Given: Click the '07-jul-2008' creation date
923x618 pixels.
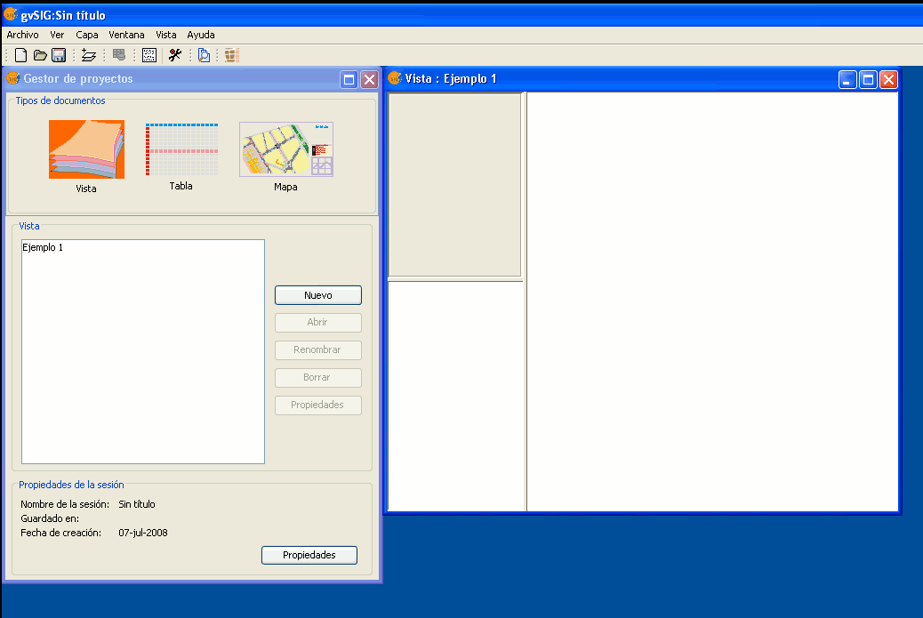Looking at the screenshot, I should (143, 534).
